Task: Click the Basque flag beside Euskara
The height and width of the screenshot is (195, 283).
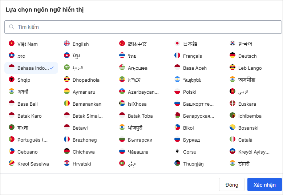Action: pyautogui.click(x=233, y=103)
